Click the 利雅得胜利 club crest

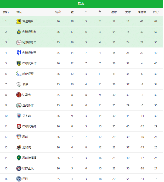pyautogui.click(x=19, y=32)
